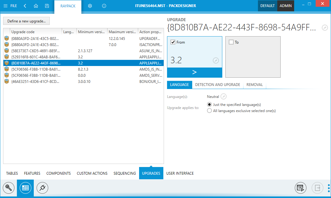This screenshot has height=198, width=331.
Task: Select All languages exclusive selected one(s)
Action: (209, 111)
